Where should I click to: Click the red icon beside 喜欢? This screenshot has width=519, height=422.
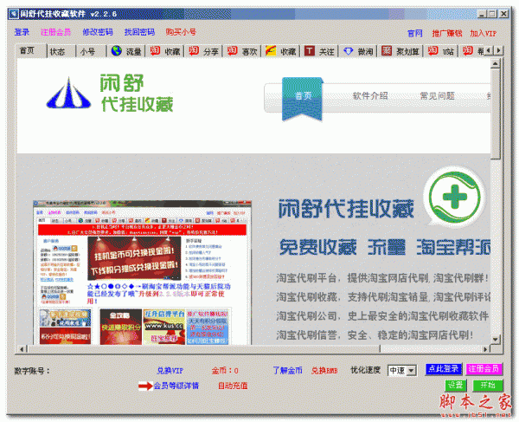point(232,51)
